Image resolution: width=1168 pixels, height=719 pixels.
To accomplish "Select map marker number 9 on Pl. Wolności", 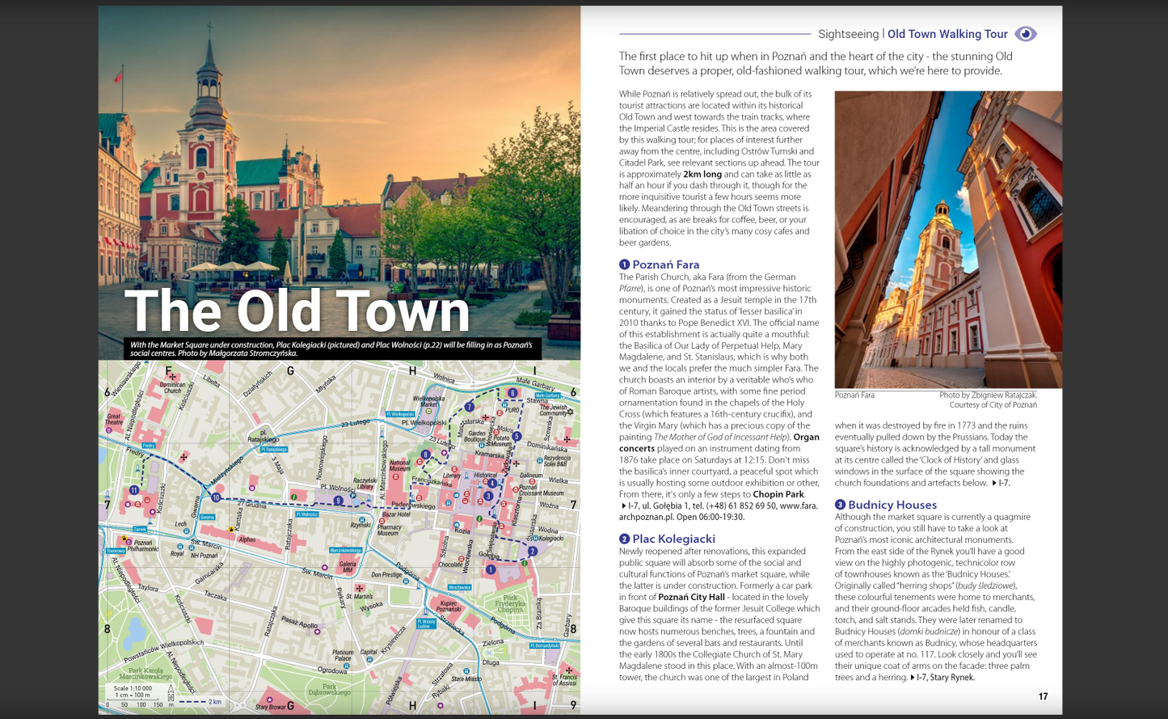I will (x=339, y=501).
